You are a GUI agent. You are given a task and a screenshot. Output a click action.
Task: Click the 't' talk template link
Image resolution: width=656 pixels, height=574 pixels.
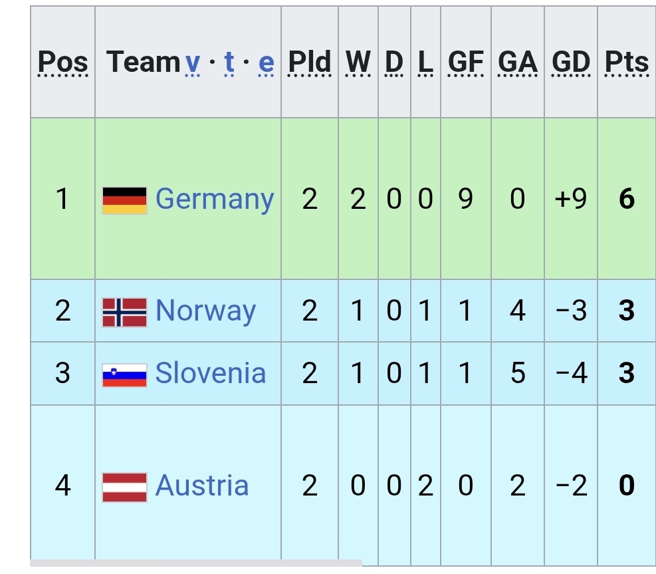(229, 63)
